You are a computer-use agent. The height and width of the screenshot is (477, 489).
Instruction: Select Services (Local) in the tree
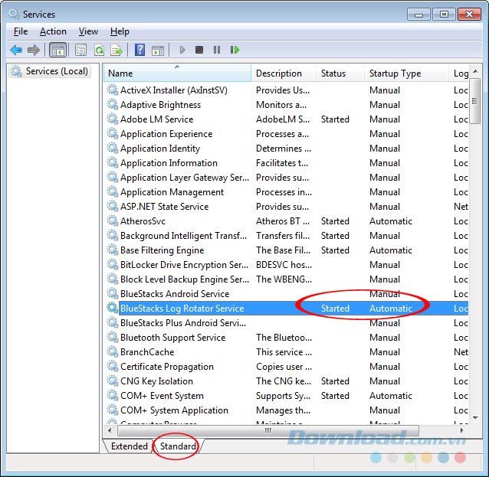[57, 71]
